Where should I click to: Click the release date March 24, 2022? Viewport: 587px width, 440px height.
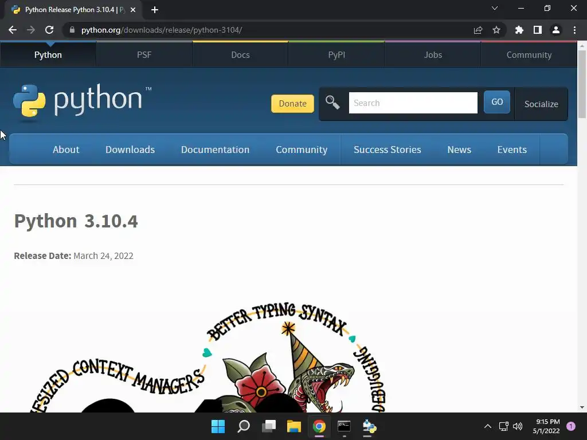[103, 256]
